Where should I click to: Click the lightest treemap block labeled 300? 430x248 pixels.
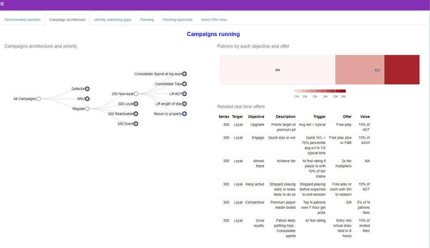click(277, 70)
